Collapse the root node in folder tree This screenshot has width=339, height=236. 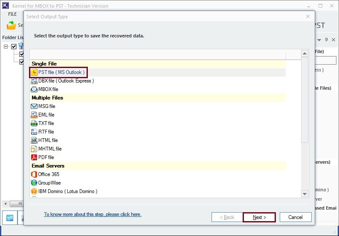(6, 46)
